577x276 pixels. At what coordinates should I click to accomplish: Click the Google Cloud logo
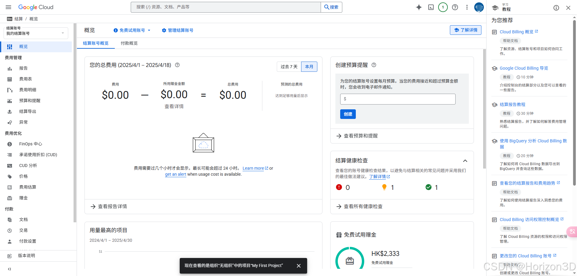pyautogui.click(x=36, y=7)
